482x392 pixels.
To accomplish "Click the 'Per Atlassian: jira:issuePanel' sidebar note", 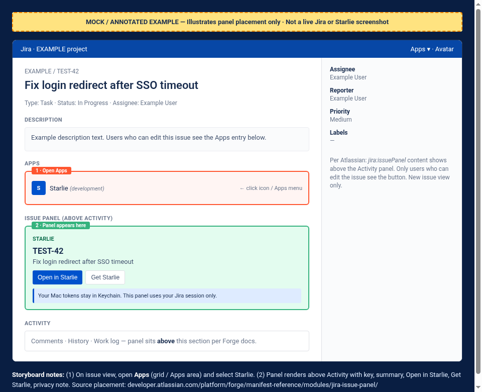I will [x=390, y=172].
